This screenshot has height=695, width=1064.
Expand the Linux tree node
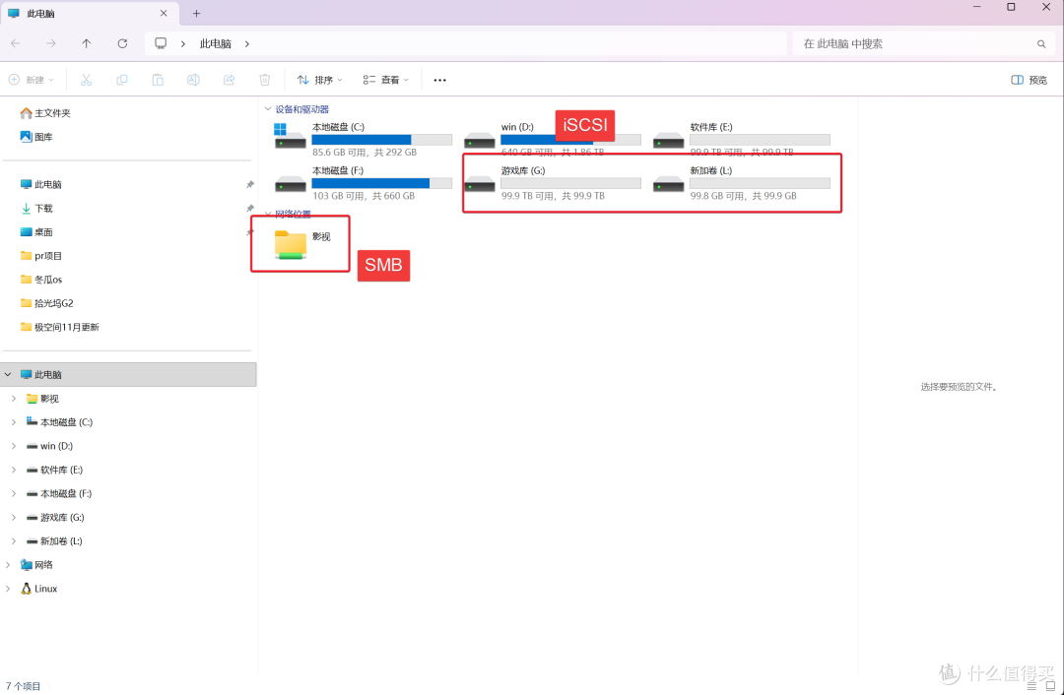click(8, 589)
